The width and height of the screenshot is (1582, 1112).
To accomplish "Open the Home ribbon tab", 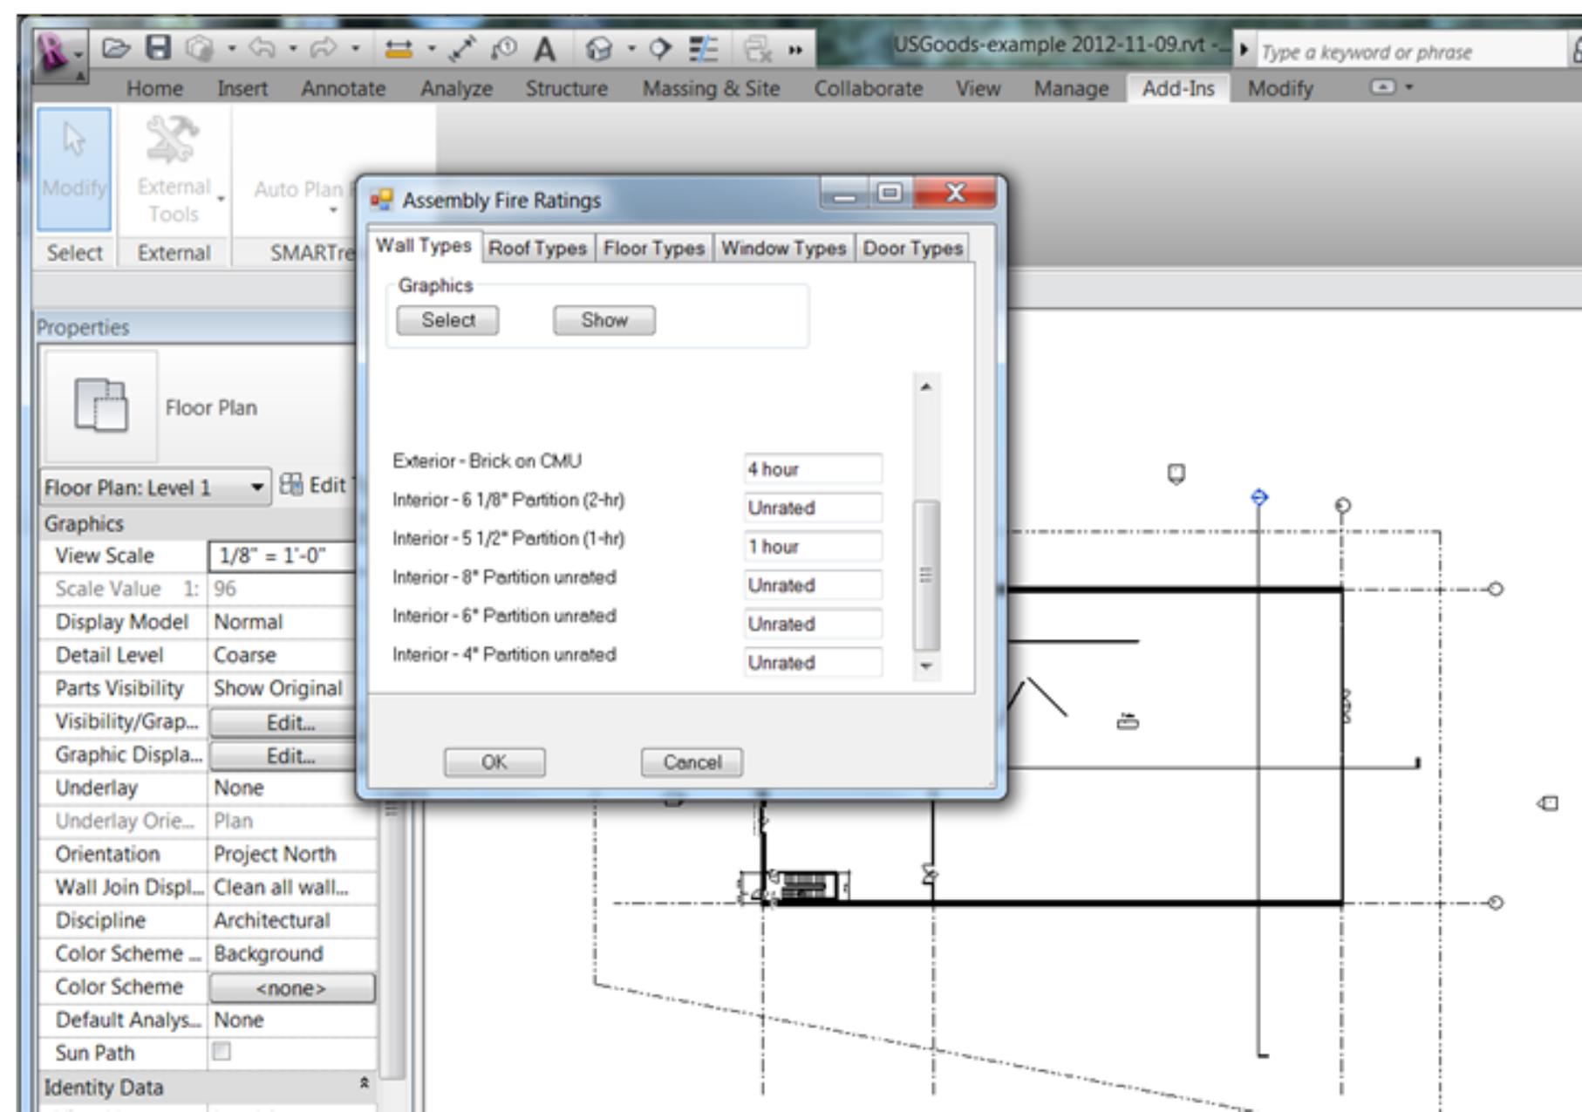I will [154, 88].
